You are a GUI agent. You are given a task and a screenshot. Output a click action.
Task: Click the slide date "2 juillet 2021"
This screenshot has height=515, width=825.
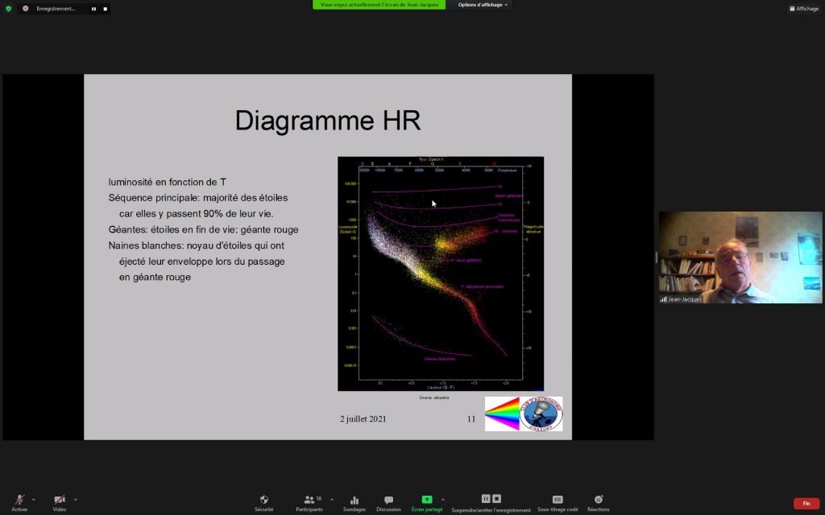pos(363,418)
